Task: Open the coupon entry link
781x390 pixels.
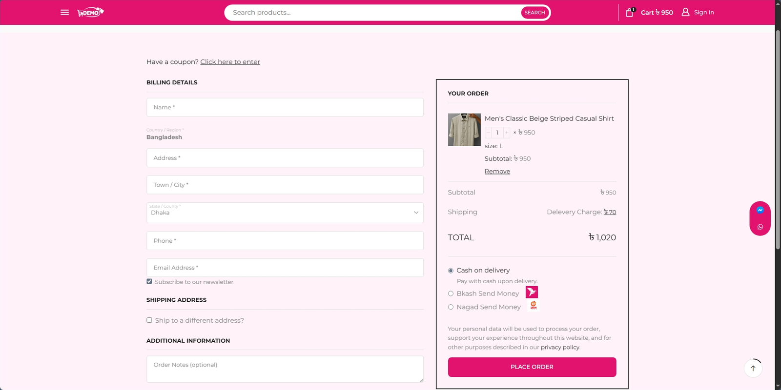Action: 230,62
